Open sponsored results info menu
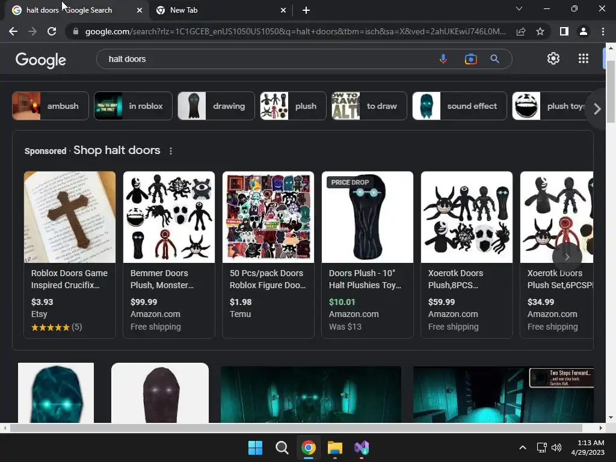The height and width of the screenshot is (462, 616). click(170, 151)
